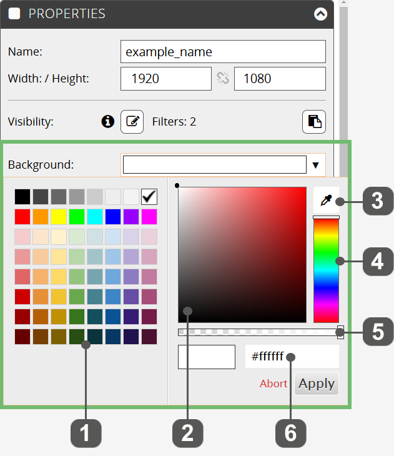This screenshot has width=394, height=456.
Task: Click the saturation gradient picker area
Action: click(x=242, y=255)
